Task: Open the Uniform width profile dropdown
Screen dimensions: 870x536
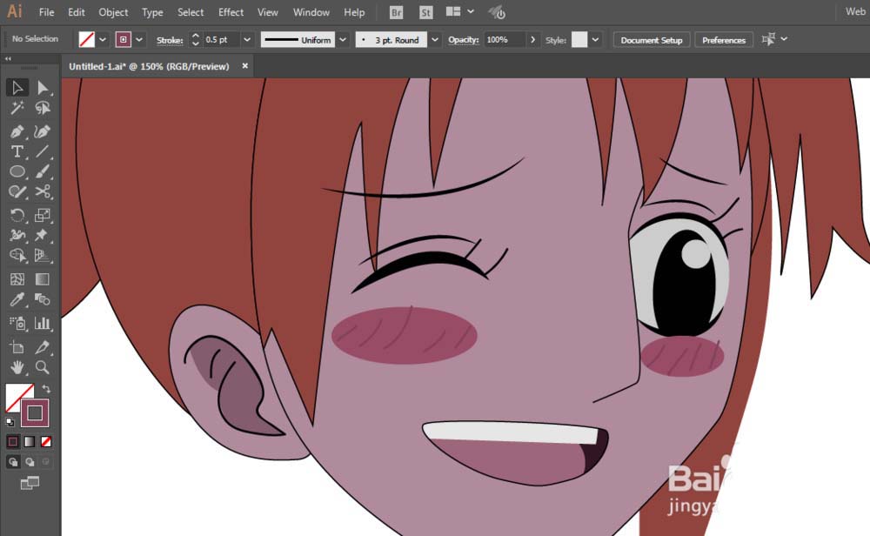Action: [343, 40]
